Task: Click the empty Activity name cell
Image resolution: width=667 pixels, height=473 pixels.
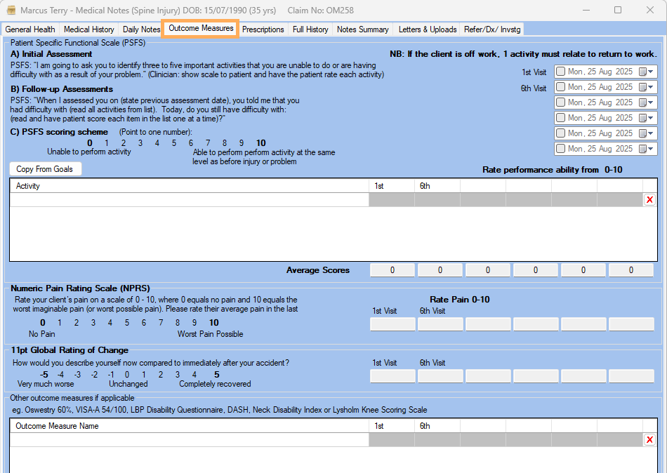Action: click(x=189, y=200)
